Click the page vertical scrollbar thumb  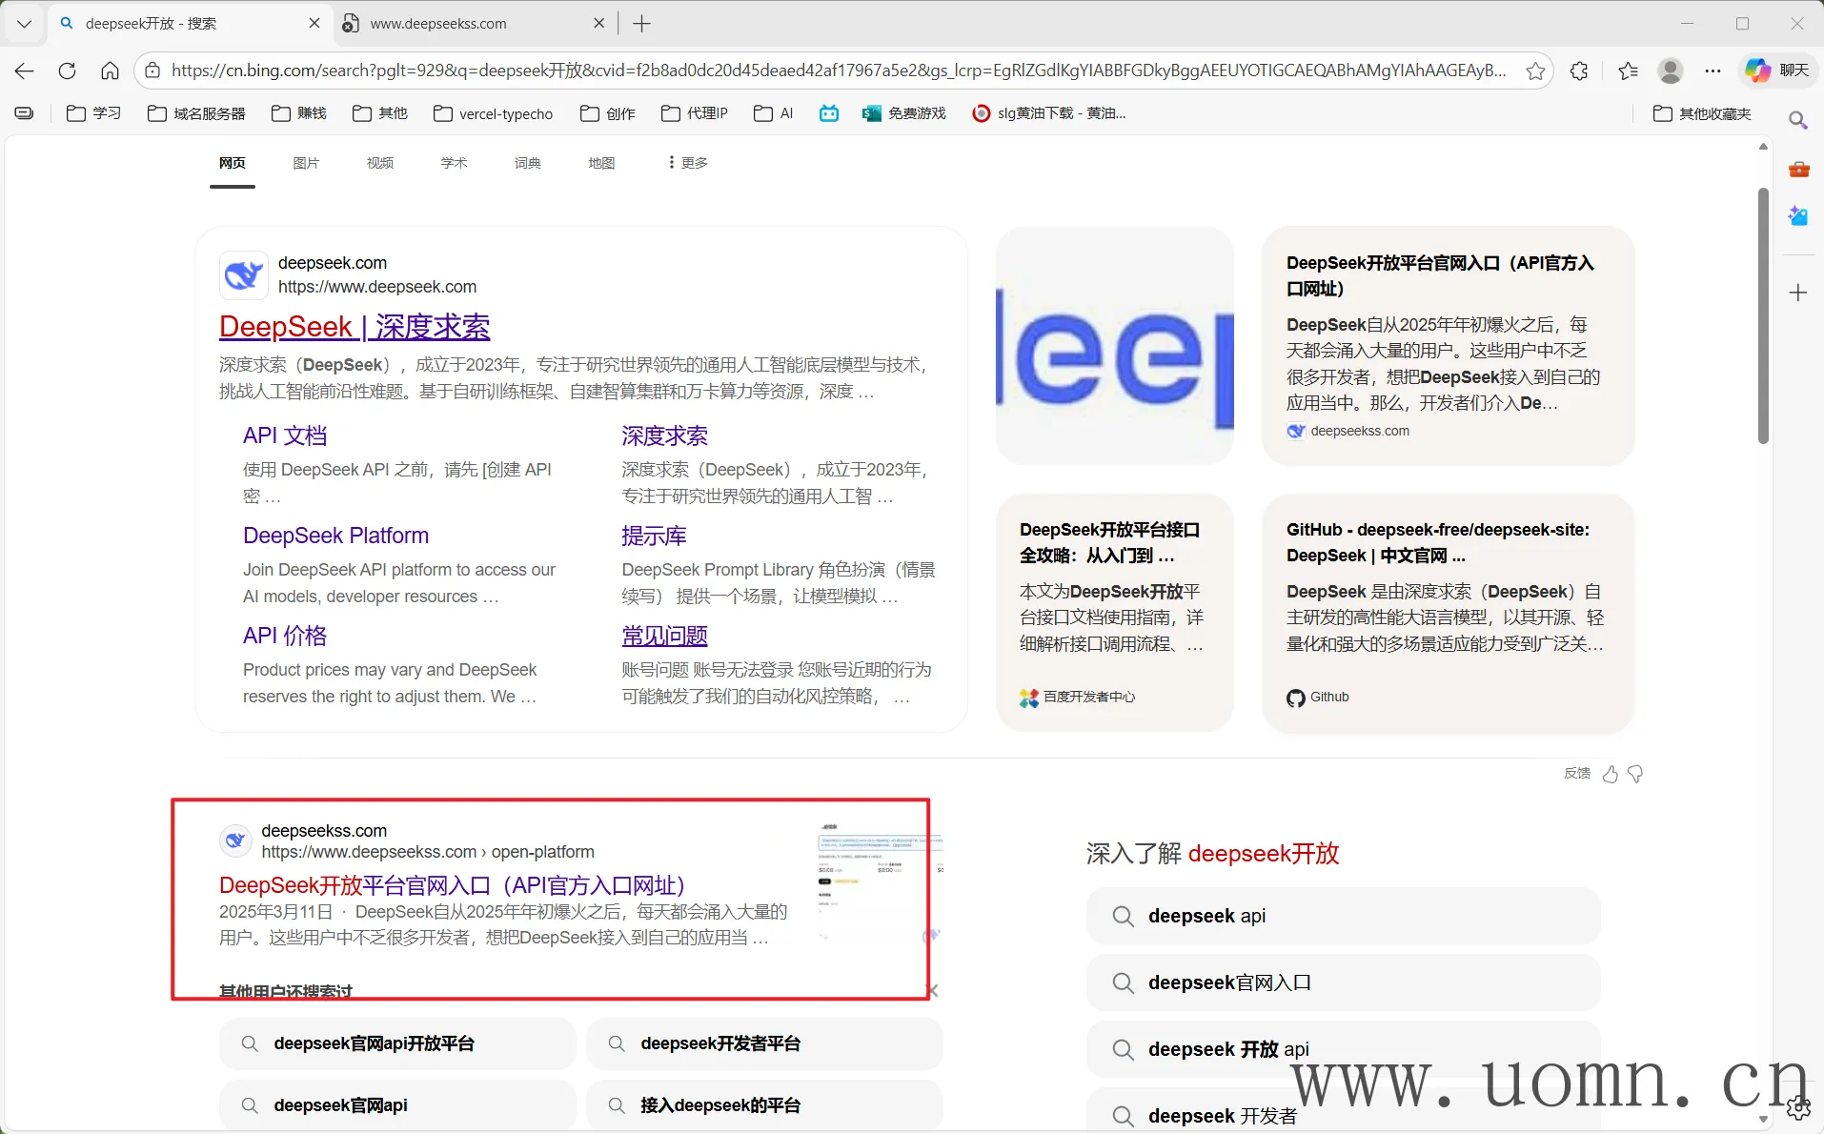click(x=1763, y=314)
